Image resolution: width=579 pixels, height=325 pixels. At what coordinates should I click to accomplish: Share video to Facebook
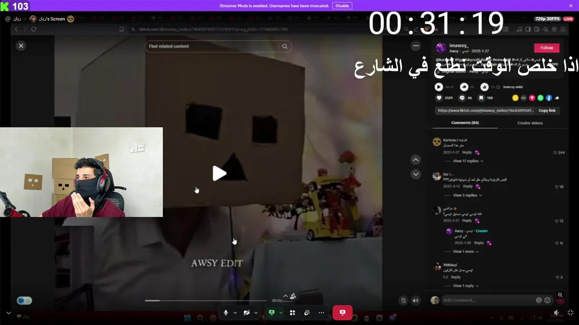click(x=549, y=98)
